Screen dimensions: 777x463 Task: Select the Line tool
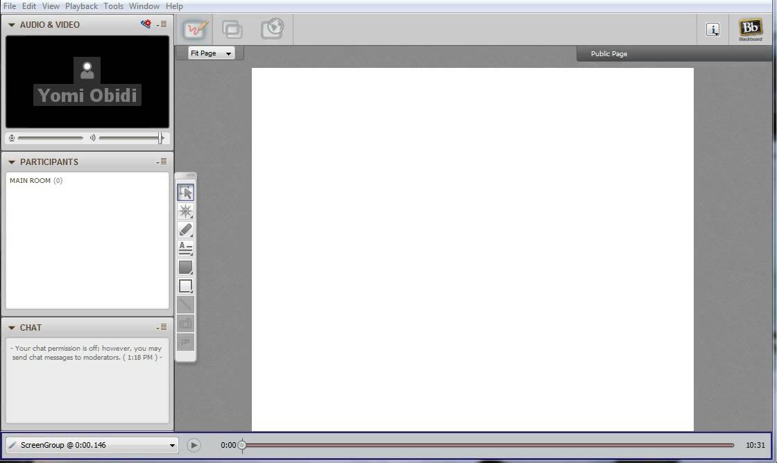point(185,305)
